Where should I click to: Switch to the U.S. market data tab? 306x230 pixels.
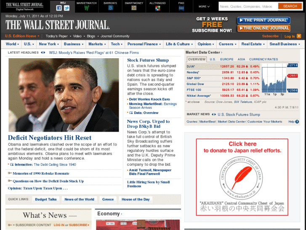pyautogui.click(x=213, y=60)
